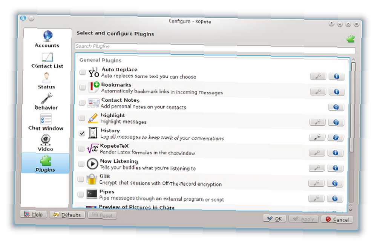This screenshot has width=377, height=245.
Task: Enable the Auto Replace plugin checkbox
Action: 83,72
